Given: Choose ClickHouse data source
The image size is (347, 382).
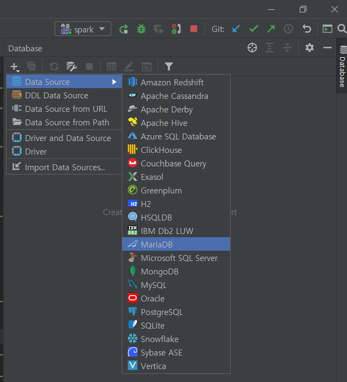Looking at the screenshot, I should 176,150.
